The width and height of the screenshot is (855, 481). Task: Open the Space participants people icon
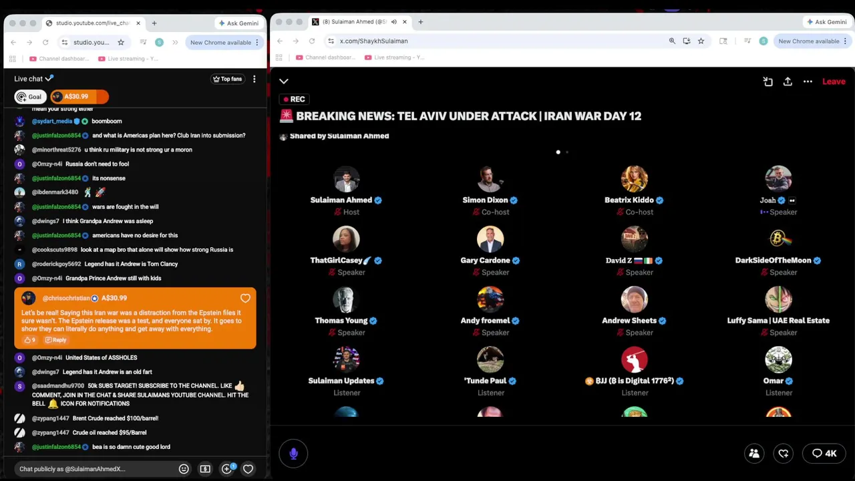pos(754,454)
